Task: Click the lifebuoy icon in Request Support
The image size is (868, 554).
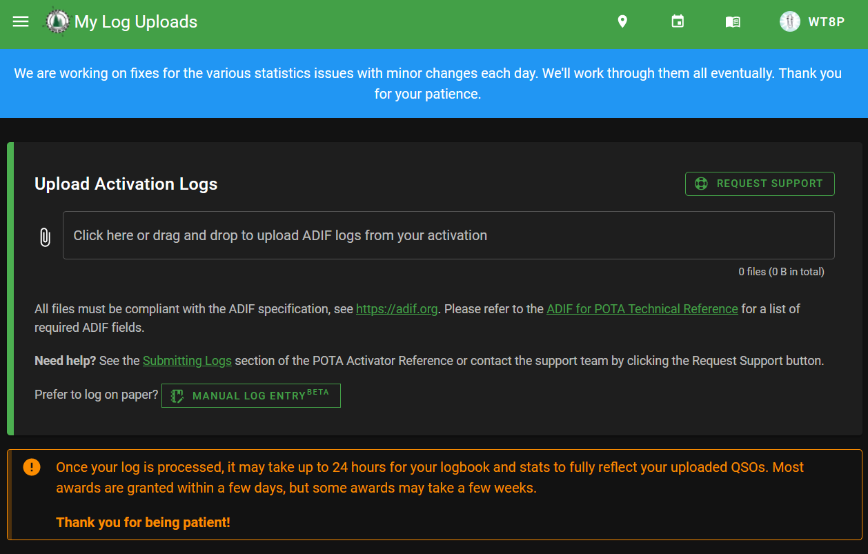Action: pyautogui.click(x=701, y=184)
